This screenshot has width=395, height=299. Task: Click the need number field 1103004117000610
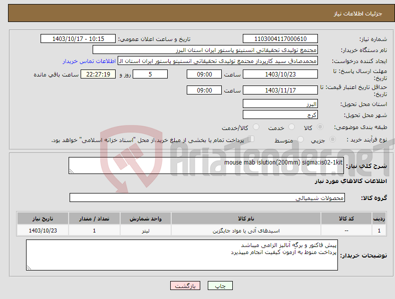click(280, 39)
